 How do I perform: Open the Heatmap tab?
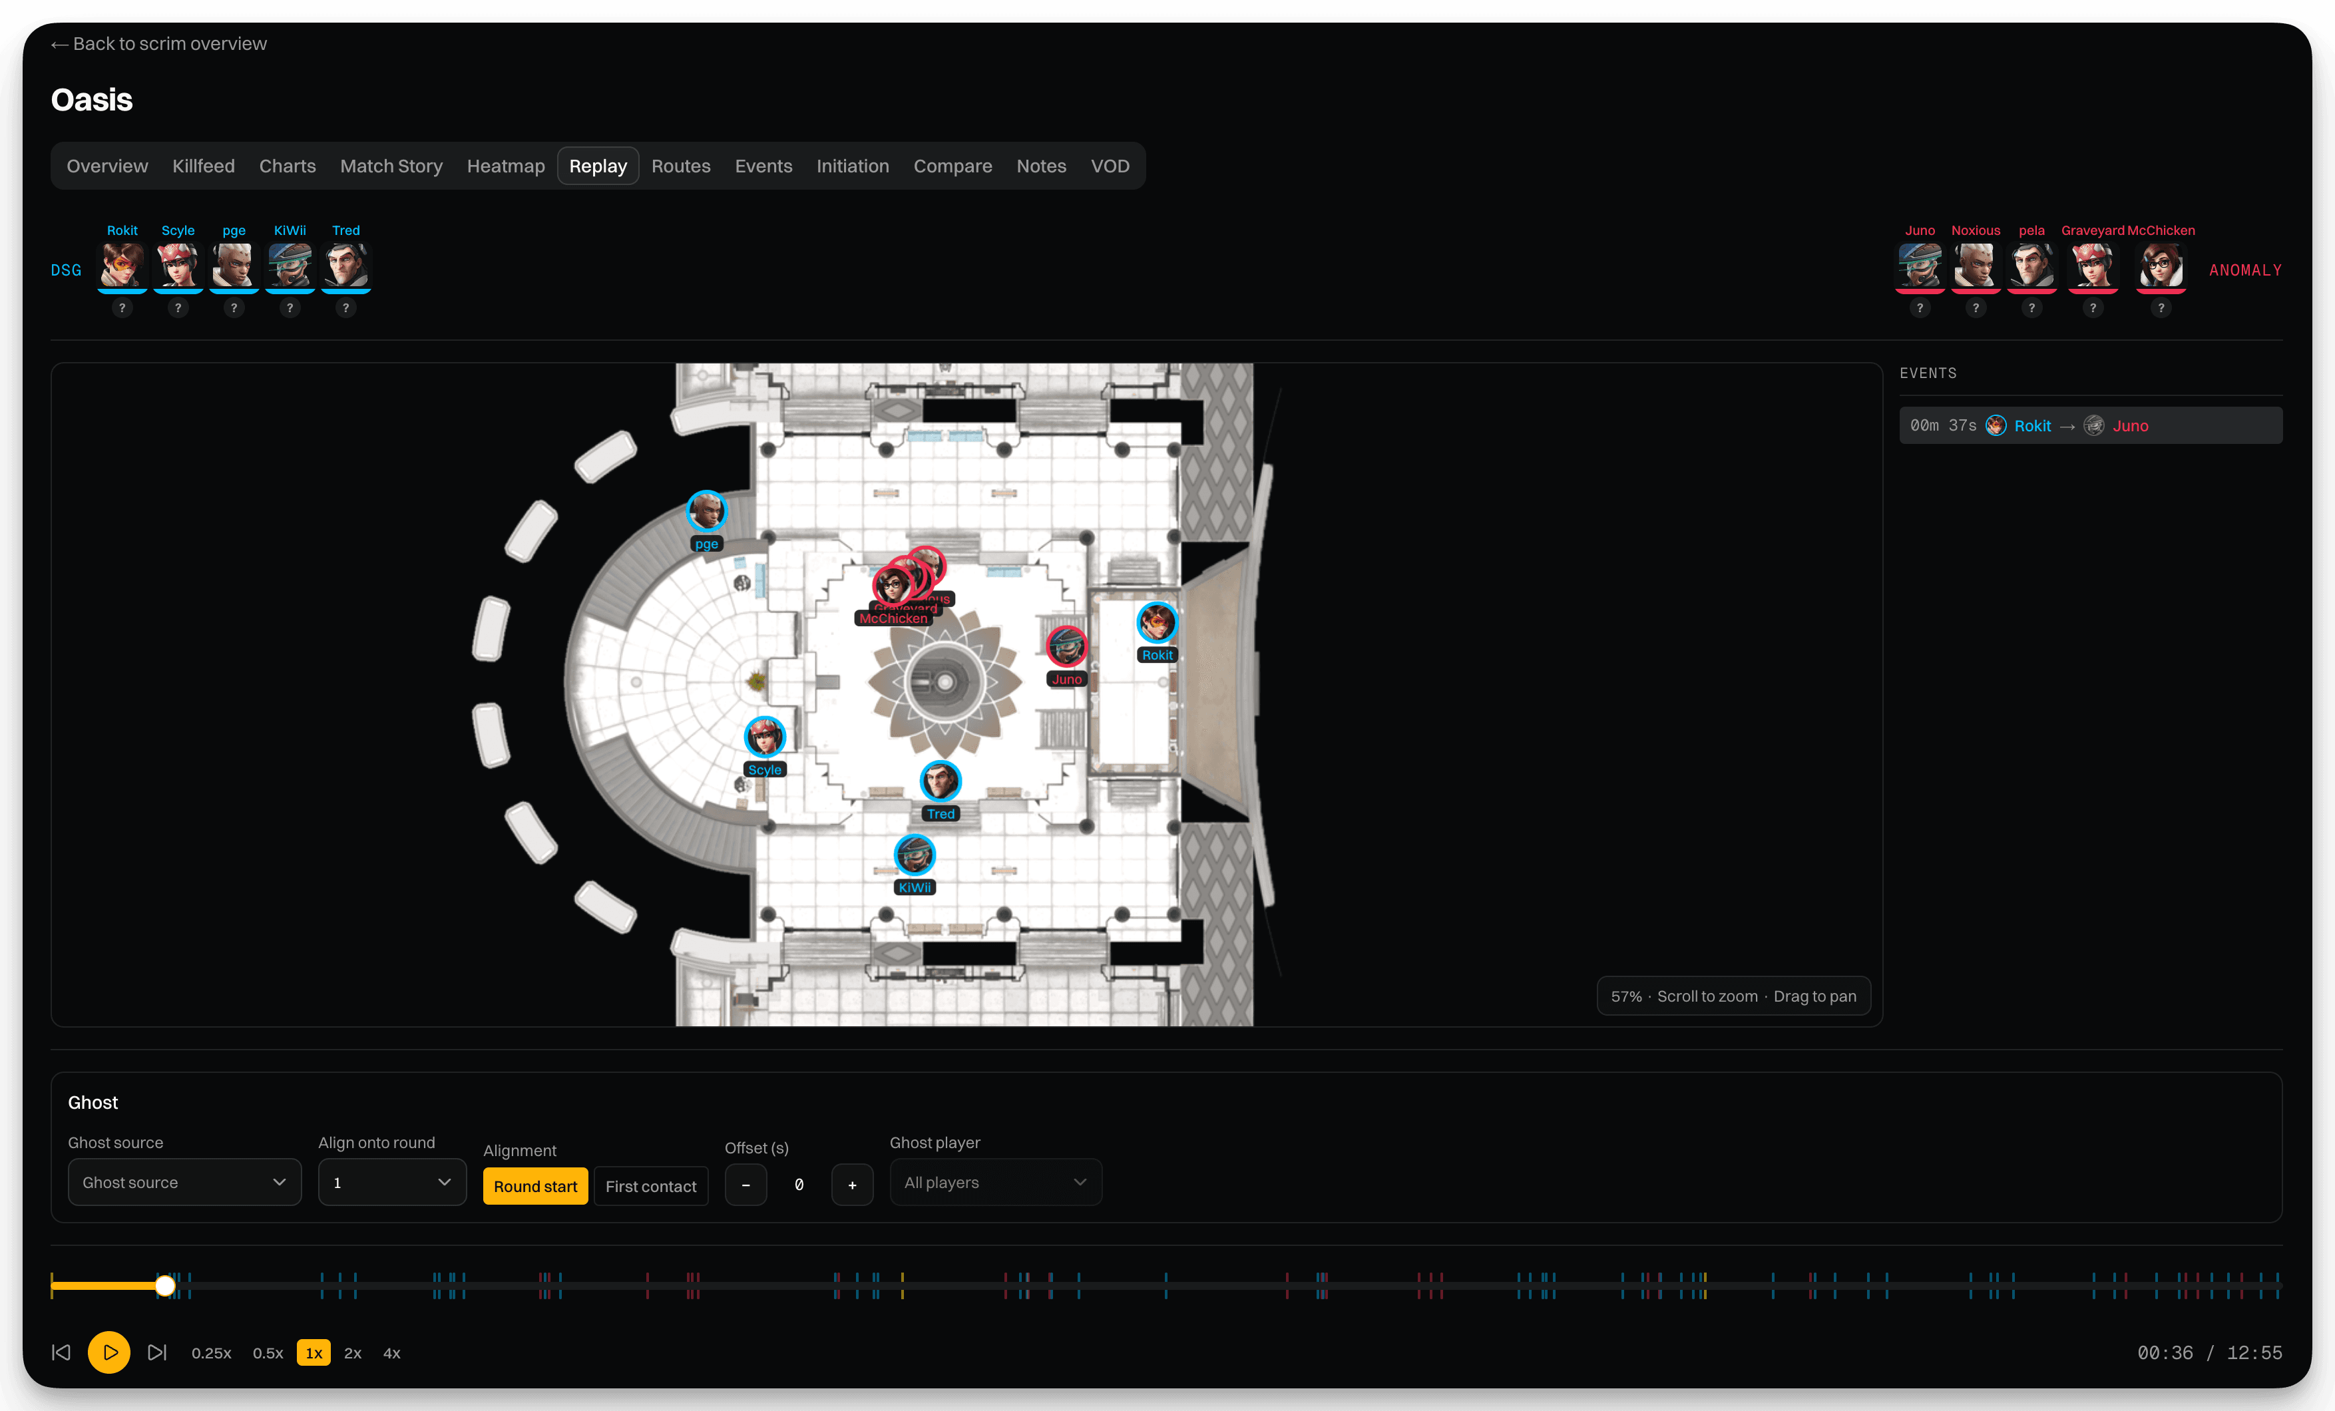point(506,166)
